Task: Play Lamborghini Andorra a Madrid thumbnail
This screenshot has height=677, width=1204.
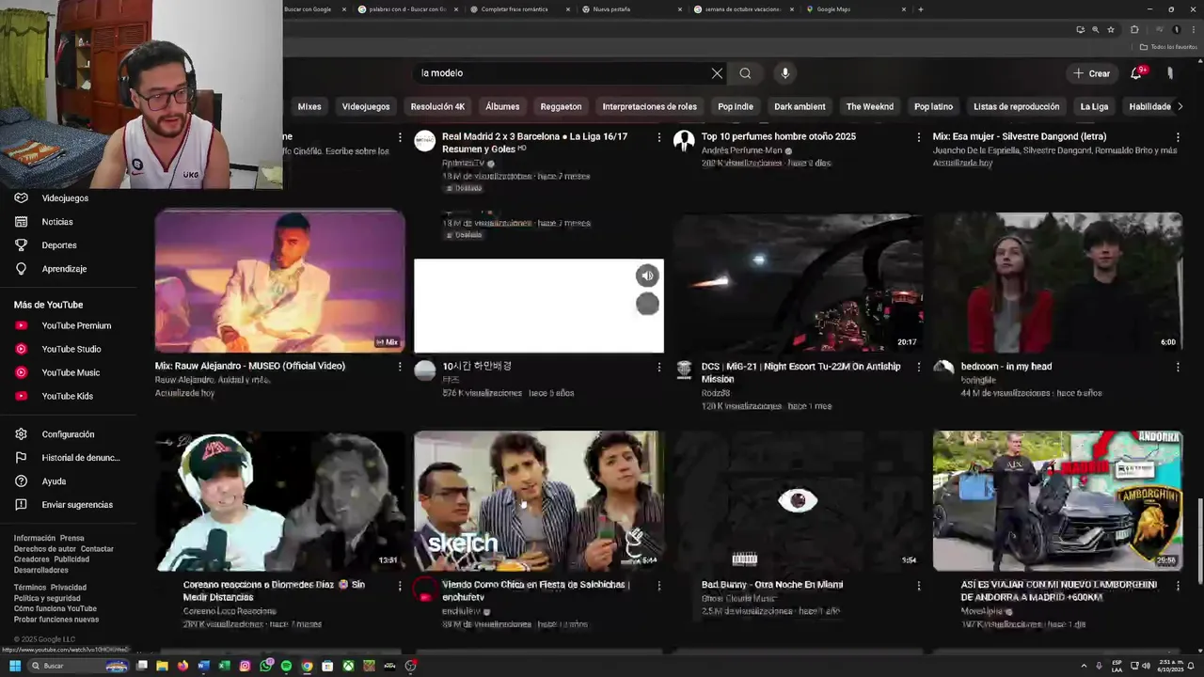Action: point(1058,500)
